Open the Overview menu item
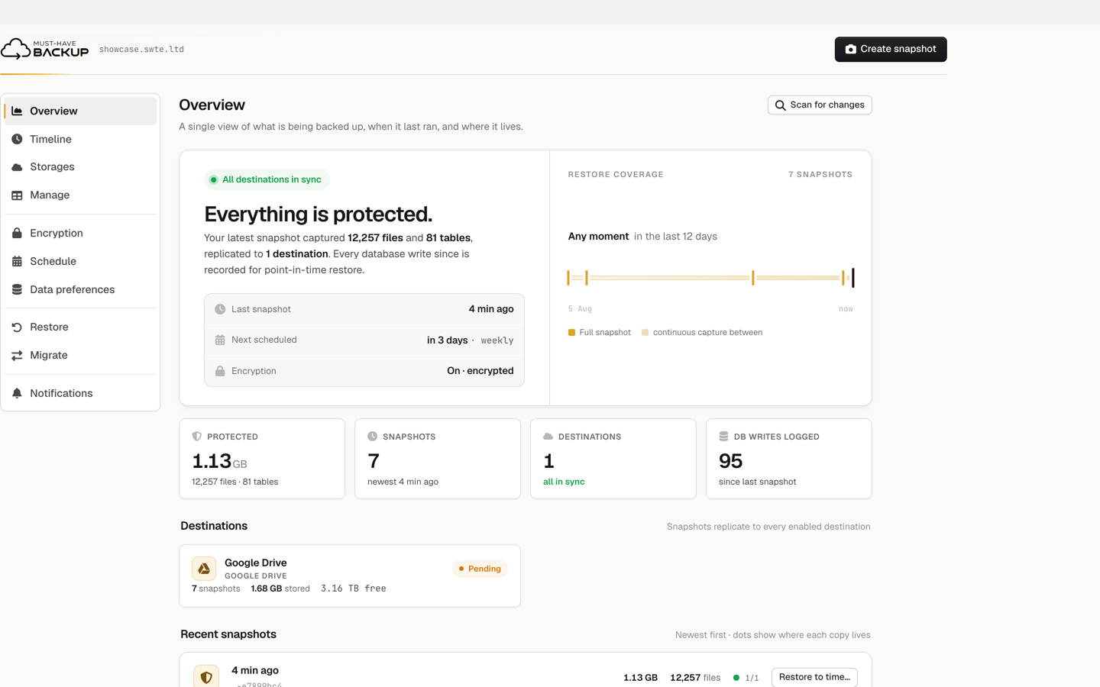Screen dimensions: 1100x687 coord(80,111)
